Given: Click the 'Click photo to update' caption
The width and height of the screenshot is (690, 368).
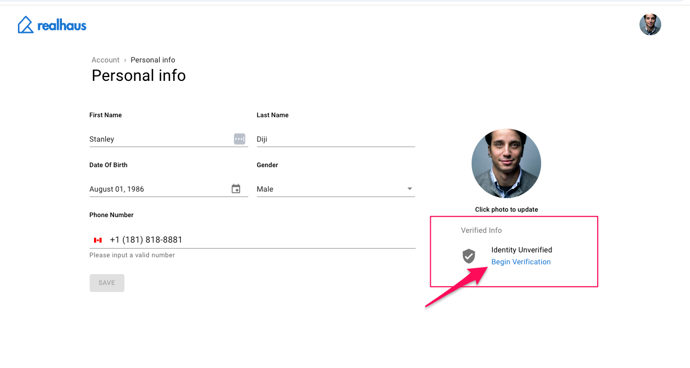Looking at the screenshot, I should (506, 210).
